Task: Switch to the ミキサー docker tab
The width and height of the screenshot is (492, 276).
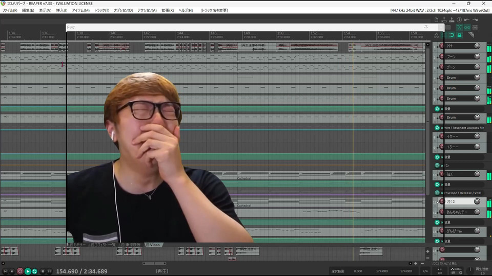Action: tap(77, 245)
